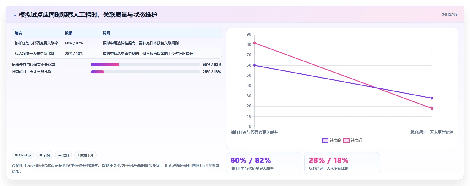Image resolution: width=470 pixels, height=186 pixels.
Task: Click y-axis tick label 0
Action: [x=250, y=127]
